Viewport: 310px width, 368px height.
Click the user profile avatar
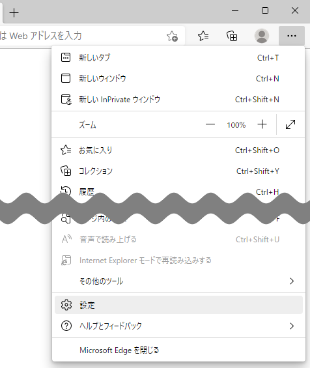click(x=262, y=36)
